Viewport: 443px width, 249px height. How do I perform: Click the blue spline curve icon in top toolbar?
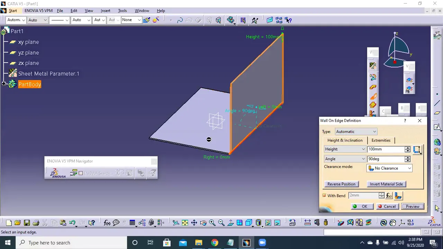pyautogui.click(x=180, y=20)
